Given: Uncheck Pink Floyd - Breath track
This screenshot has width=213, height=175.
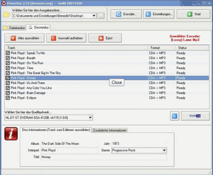Looking at the screenshot, I should coord(8,58).
